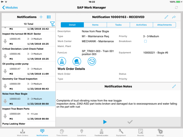Click Work Center value 'MECHANIK - Maintenance'
The image size is (183, 137).
pos(98,41)
